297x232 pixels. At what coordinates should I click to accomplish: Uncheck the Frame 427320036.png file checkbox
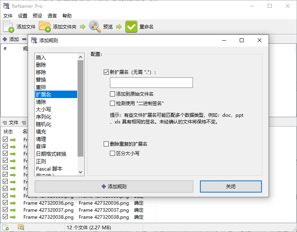[x=5, y=203]
